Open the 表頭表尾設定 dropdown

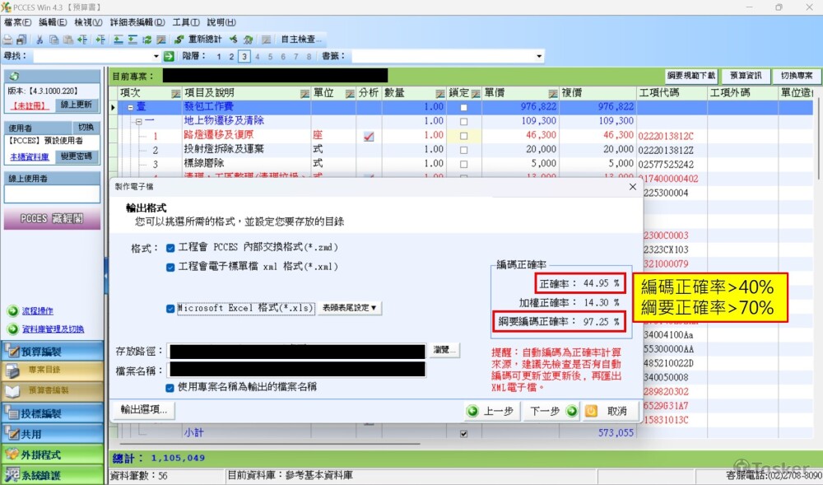[x=350, y=308]
